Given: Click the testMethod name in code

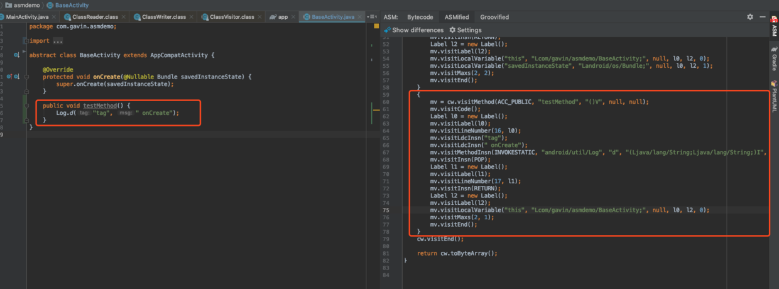Looking at the screenshot, I should [x=100, y=106].
